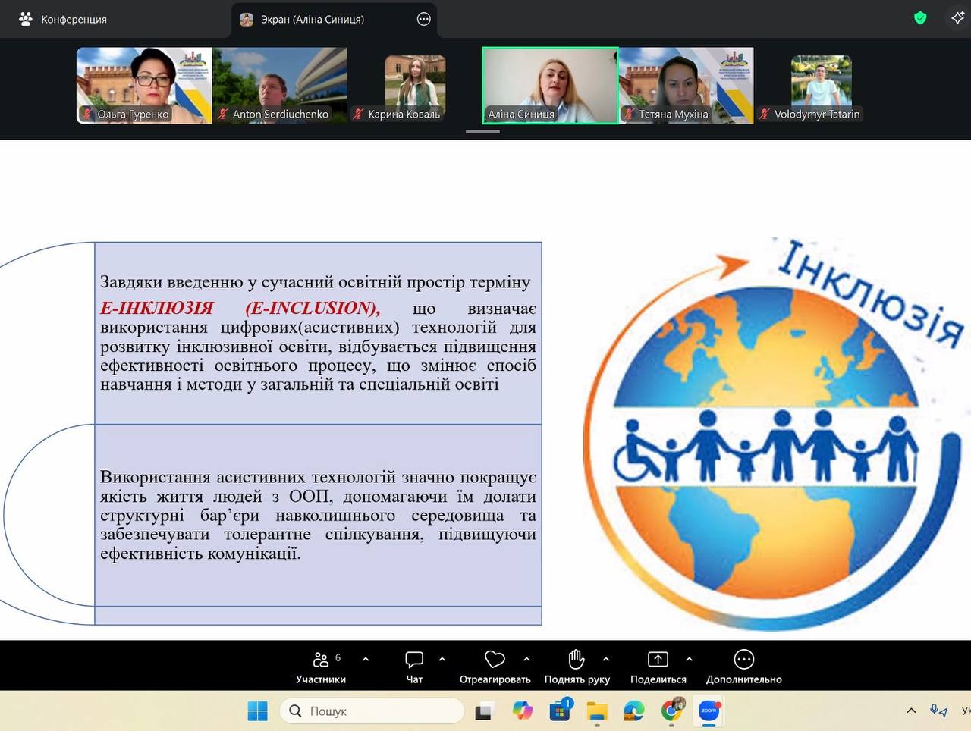Click the AI companion sparkle icon

pos(957,18)
